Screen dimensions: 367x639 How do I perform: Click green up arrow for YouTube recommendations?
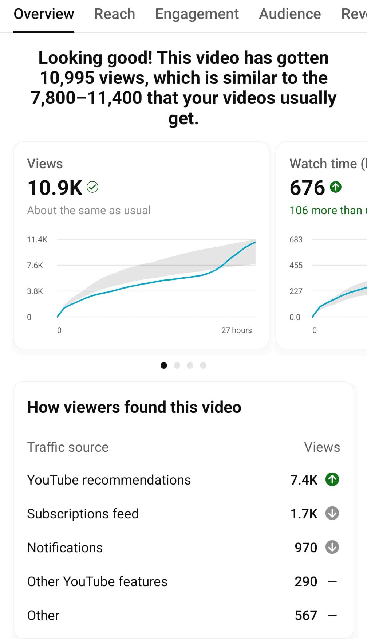point(332,479)
